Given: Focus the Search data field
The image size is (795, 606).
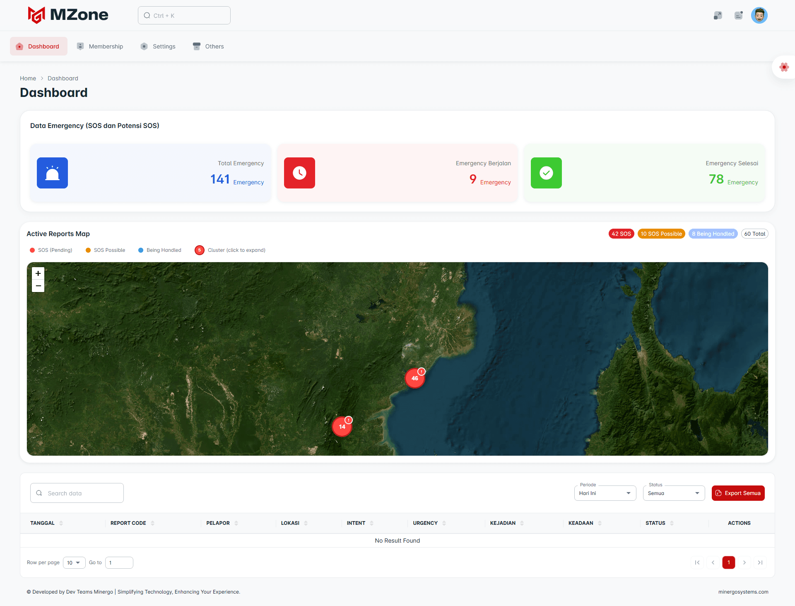Looking at the screenshot, I should pyautogui.click(x=77, y=493).
